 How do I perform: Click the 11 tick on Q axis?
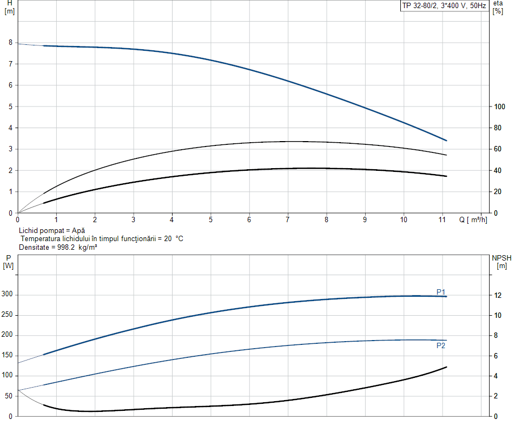(442, 220)
